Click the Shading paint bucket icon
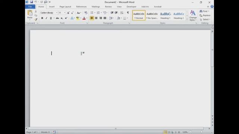This screenshot has width=239, height=134. click(x=118, y=18)
